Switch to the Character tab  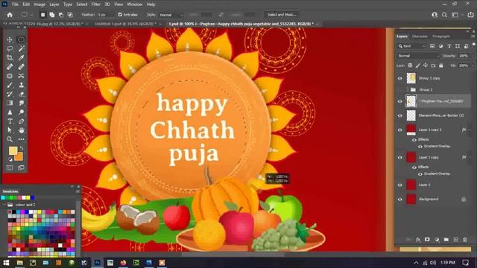pos(420,36)
